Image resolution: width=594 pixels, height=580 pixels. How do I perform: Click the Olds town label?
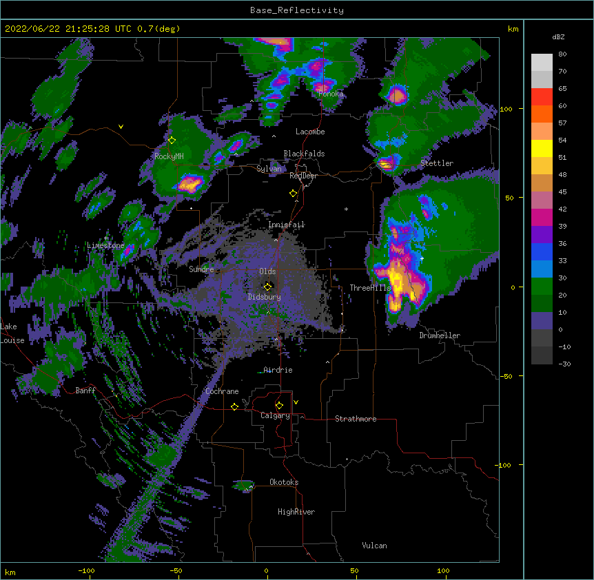tap(267, 271)
